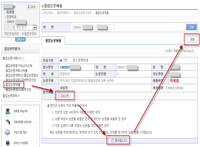Open the 나의 다른 계정 보기 dropdown
Screen dimensions: 200x147
(34, 28)
